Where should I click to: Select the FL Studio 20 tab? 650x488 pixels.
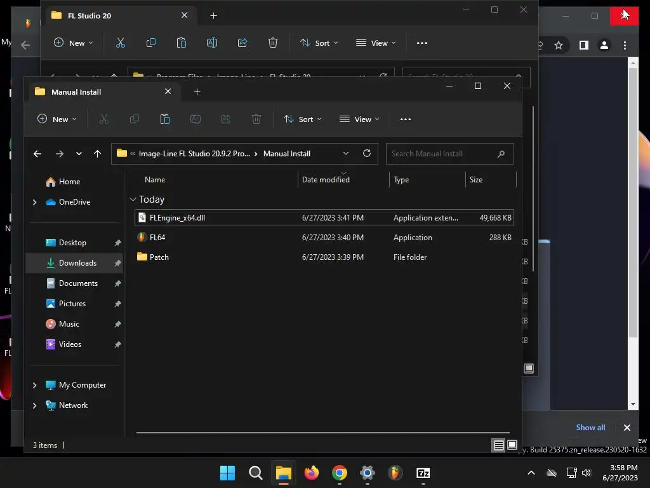point(120,15)
